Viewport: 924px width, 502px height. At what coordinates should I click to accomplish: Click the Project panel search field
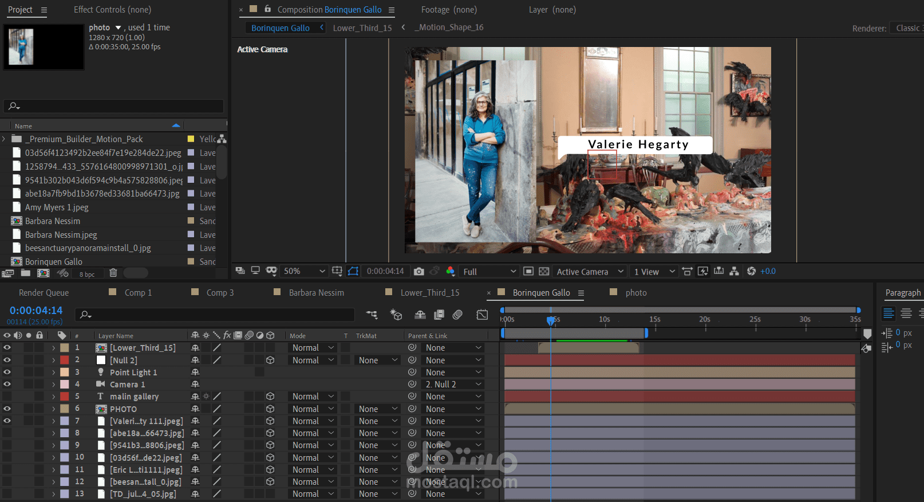click(113, 106)
